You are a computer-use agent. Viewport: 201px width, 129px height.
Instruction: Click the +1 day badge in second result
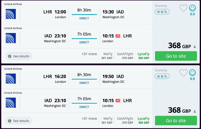coord(118,101)
